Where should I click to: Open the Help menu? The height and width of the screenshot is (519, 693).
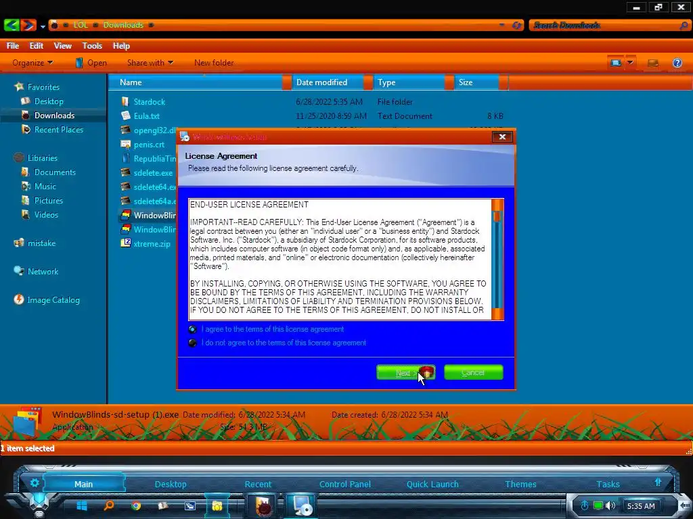click(121, 46)
